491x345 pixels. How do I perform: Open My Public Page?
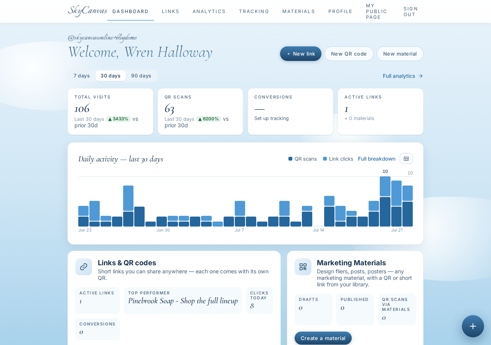377,11
